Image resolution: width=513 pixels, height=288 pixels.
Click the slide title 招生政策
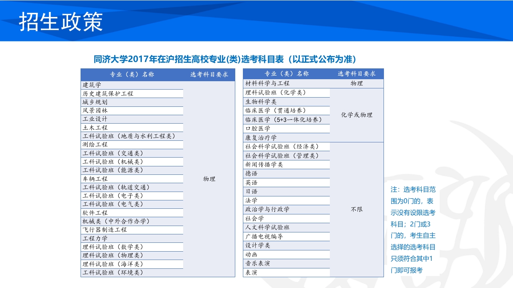(60, 19)
